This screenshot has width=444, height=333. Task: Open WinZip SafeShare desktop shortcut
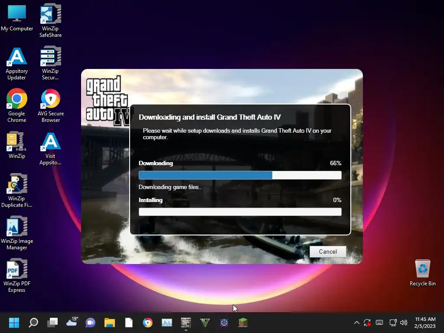[x=50, y=21]
